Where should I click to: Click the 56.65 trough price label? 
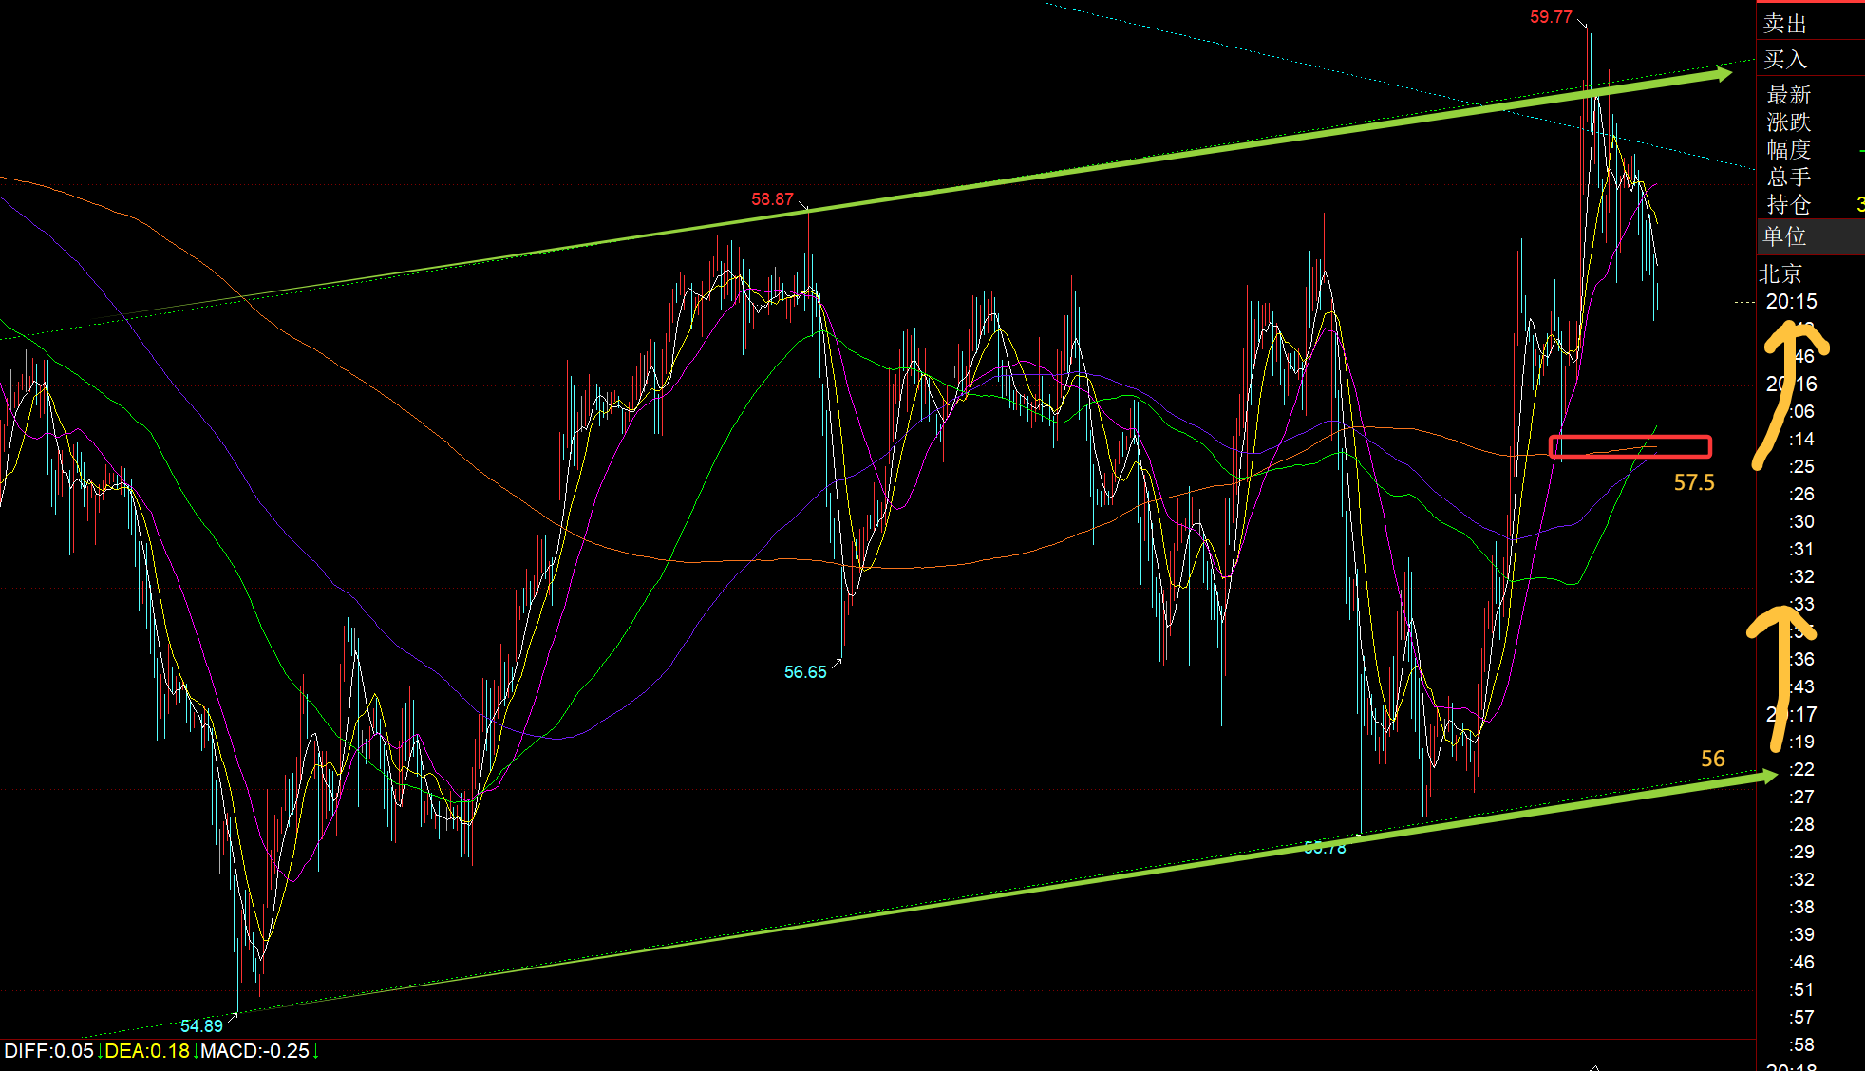[805, 672]
